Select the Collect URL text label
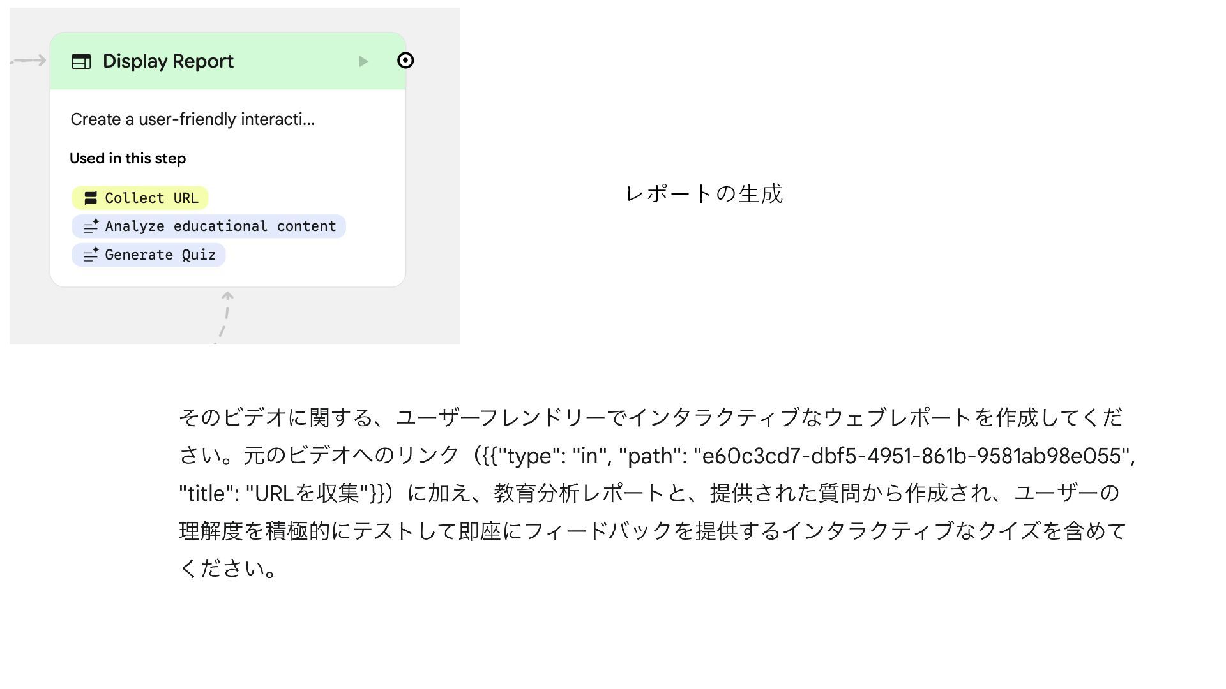This screenshot has height=689, width=1226. coord(151,198)
